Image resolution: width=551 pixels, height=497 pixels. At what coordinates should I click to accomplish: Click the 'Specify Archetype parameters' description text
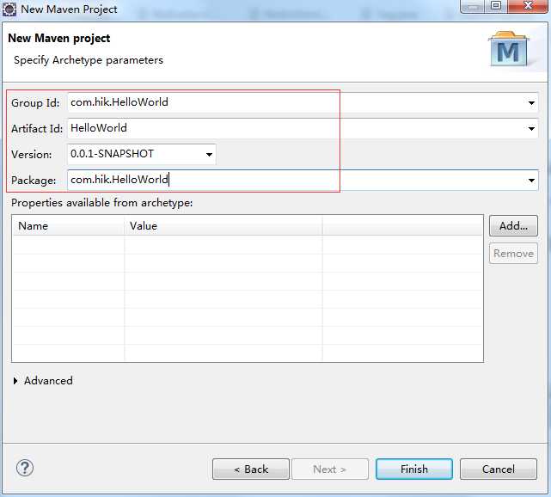click(89, 60)
